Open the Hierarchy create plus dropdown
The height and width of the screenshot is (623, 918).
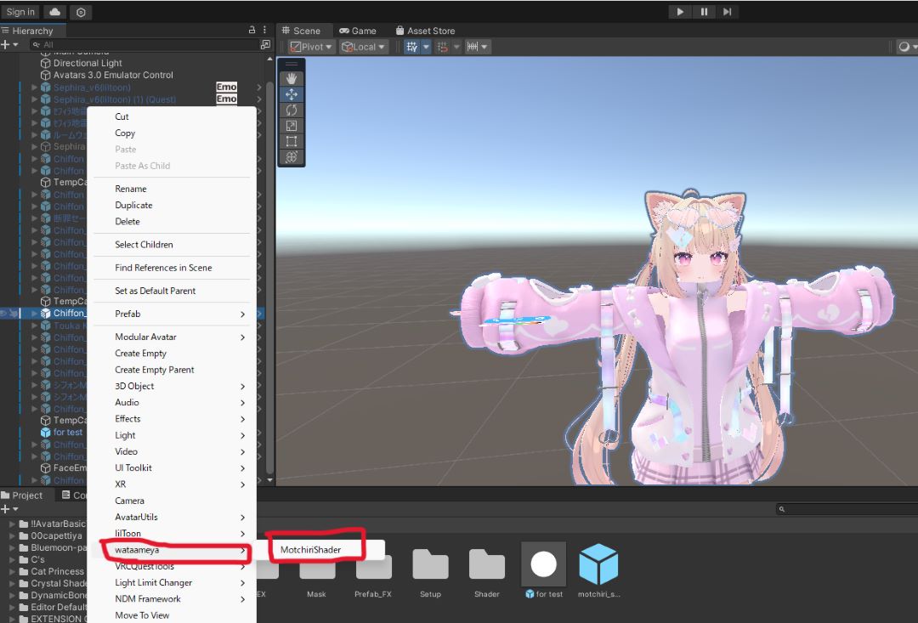tap(9, 44)
